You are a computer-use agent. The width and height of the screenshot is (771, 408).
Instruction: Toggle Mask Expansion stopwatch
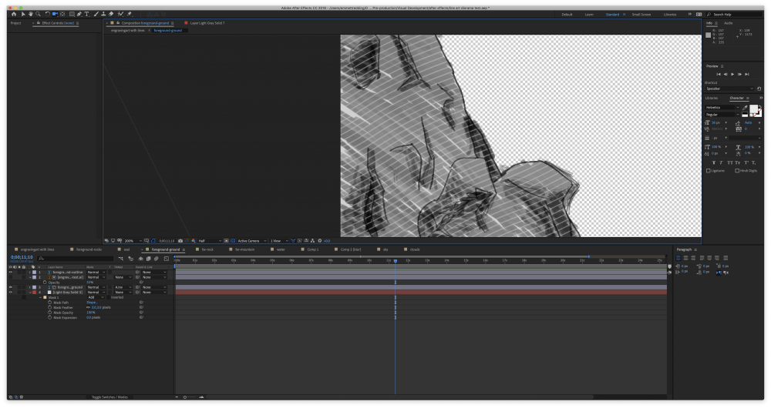point(49,318)
